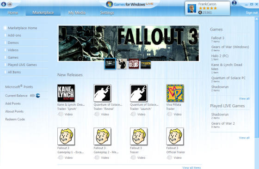Click the forward arrow navigation icon
Screen dimensions: 259x169
click(x=10, y=4)
